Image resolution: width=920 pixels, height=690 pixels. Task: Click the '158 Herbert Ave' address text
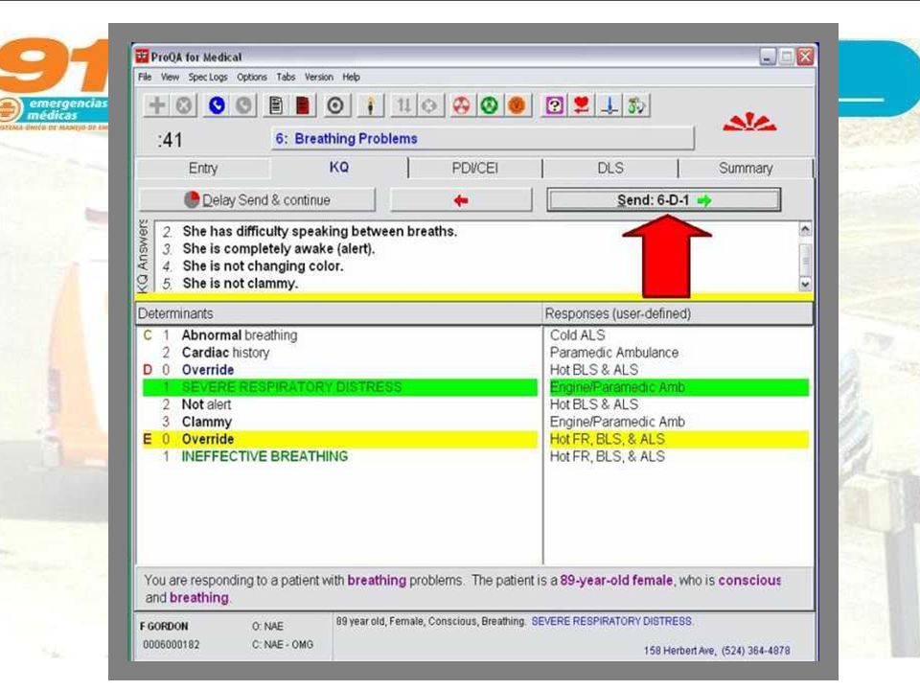[679, 650]
